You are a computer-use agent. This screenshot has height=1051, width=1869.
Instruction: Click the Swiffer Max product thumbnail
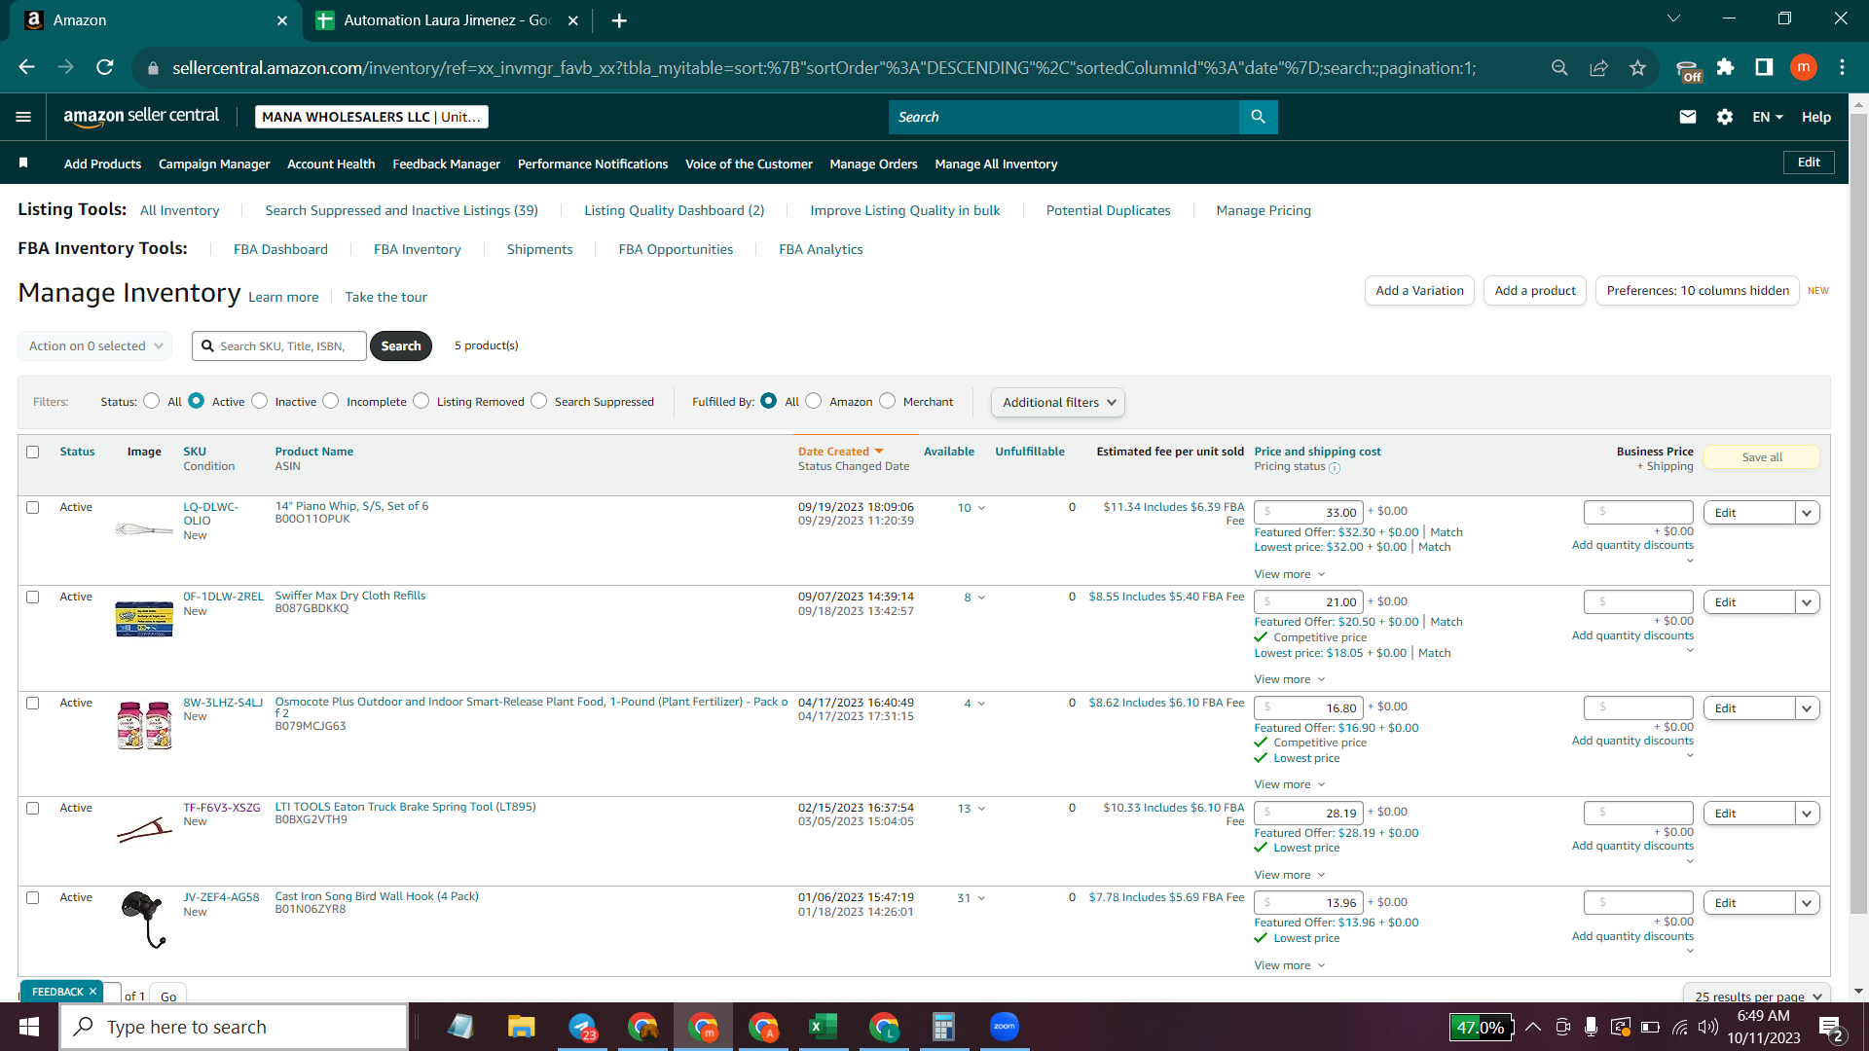[x=144, y=619]
